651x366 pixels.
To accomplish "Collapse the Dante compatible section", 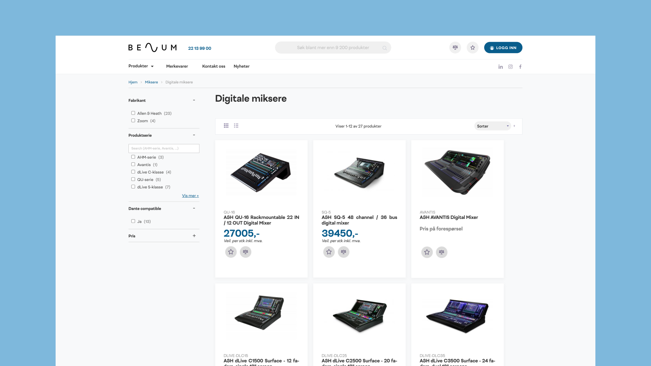I will pyautogui.click(x=194, y=208).
